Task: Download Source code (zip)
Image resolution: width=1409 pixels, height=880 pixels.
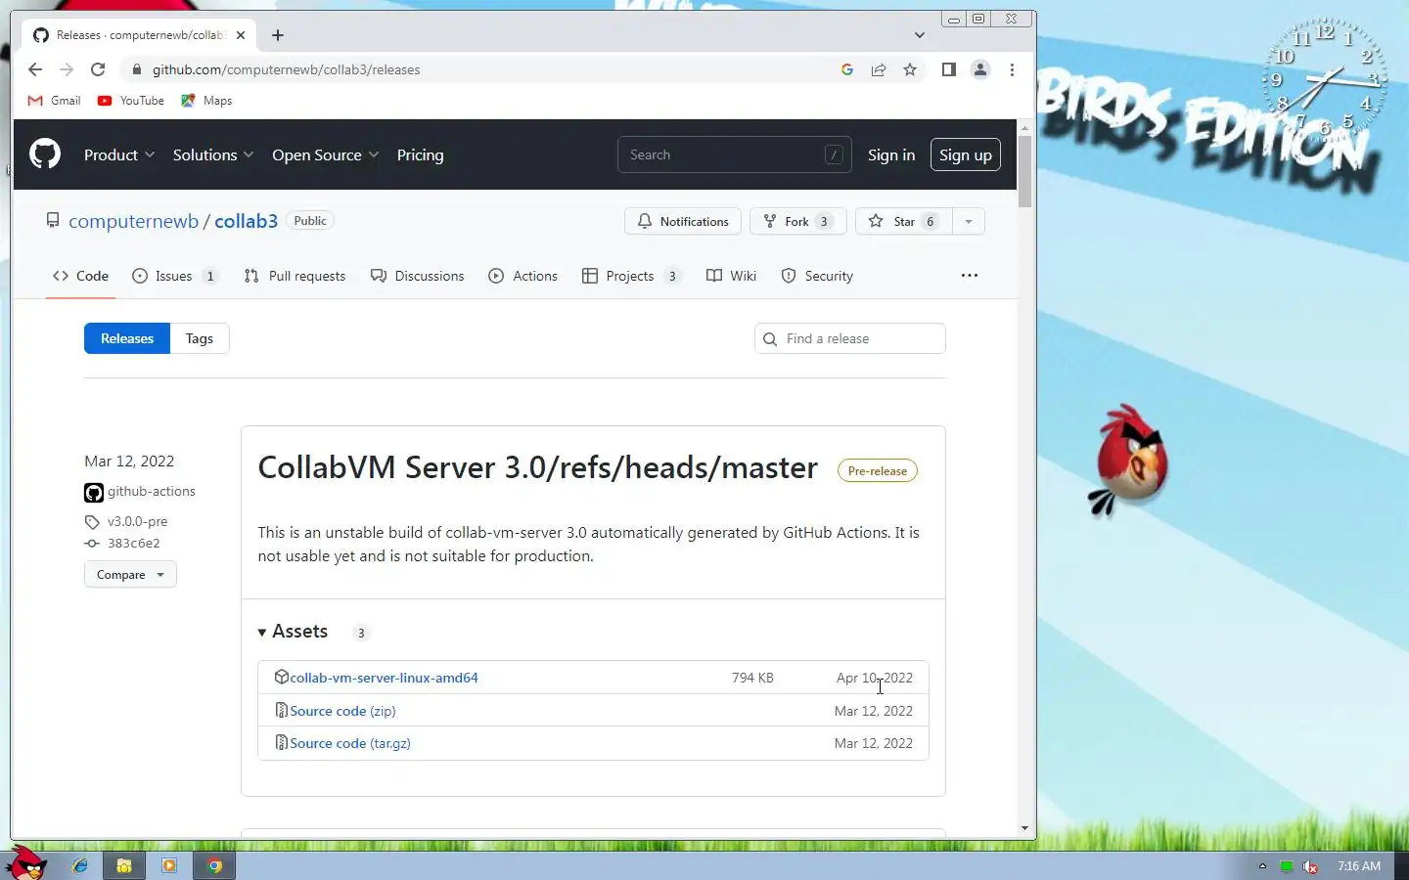Action: [x=342, y=711]
